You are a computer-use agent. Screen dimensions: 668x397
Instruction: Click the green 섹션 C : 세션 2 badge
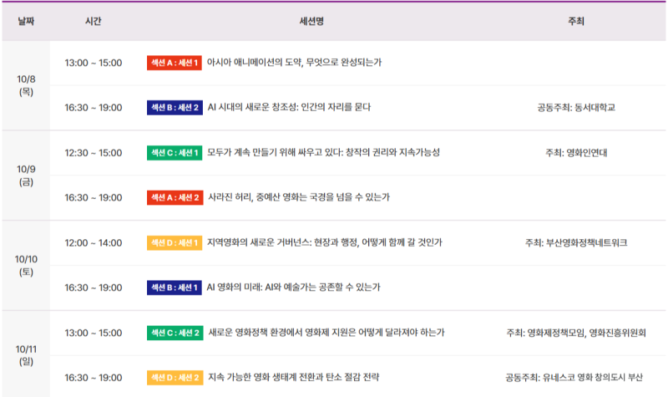click(x=175, y=333)
